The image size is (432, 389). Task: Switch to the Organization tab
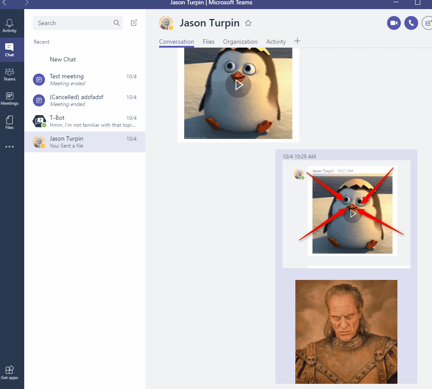(x=240, y=42)
